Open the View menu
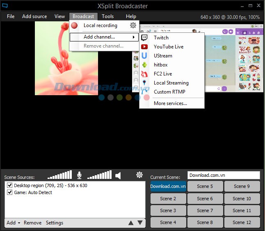The height and width of the screenshot is (231, 265). click(59, 16)
